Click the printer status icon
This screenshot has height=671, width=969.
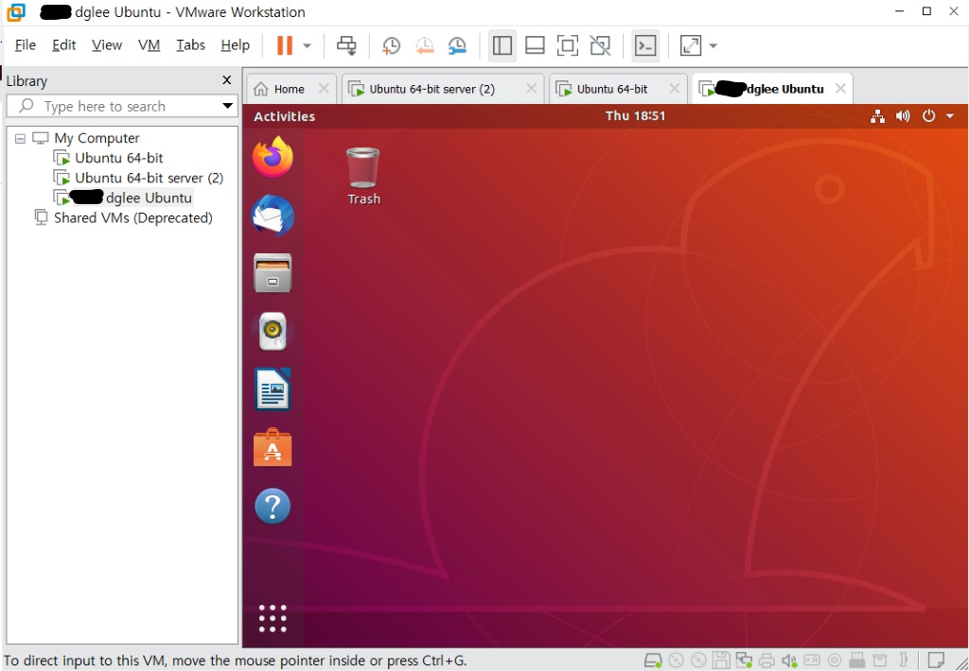(x=766, y=661)
